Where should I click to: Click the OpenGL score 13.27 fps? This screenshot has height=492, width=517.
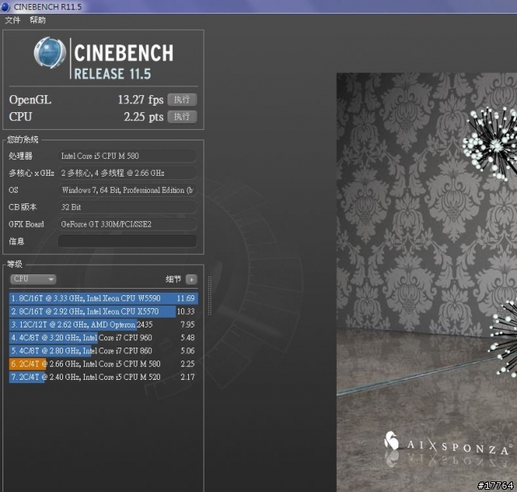point(141,100)
